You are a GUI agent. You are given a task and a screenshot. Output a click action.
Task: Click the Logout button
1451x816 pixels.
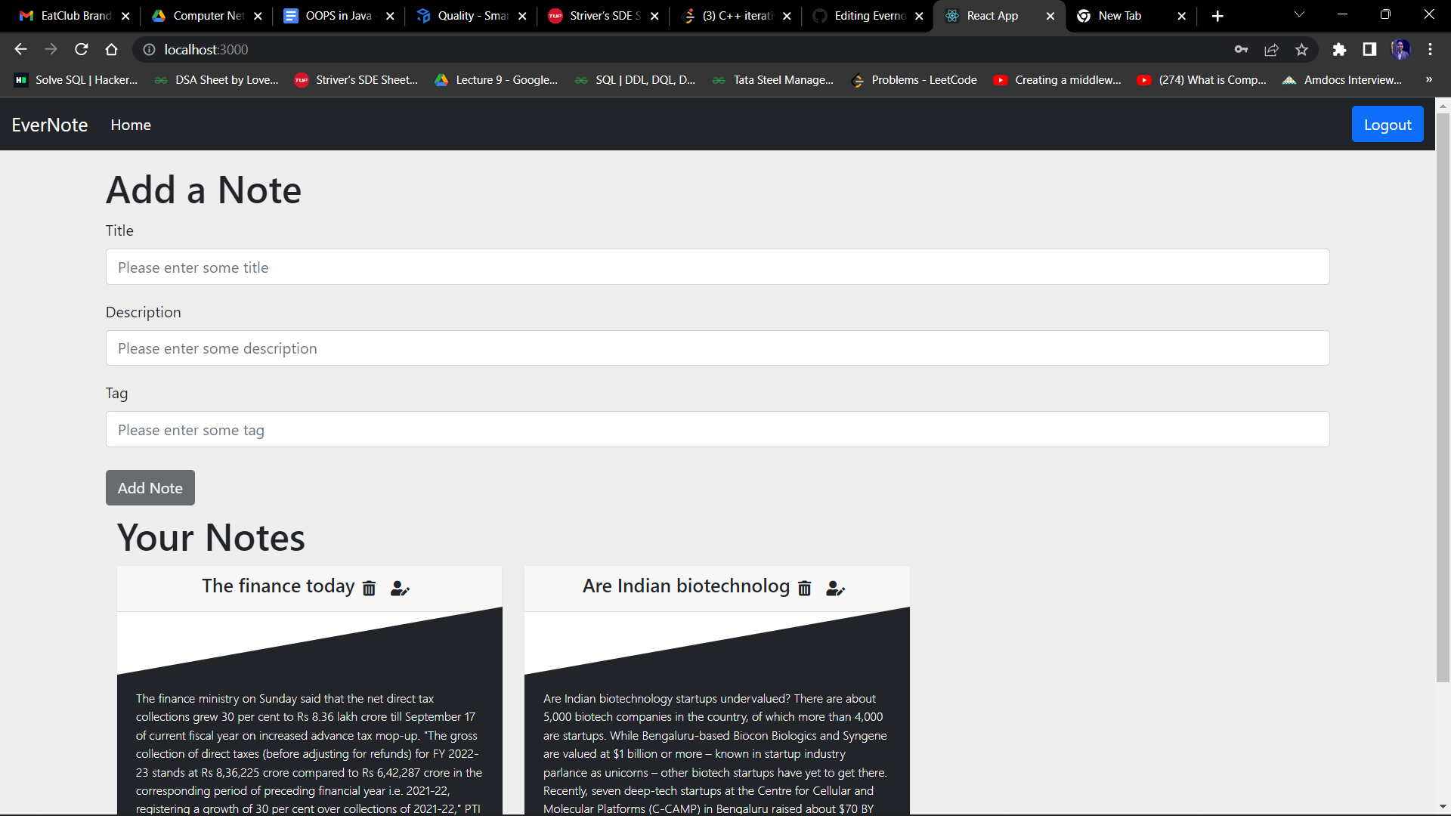1388,124
